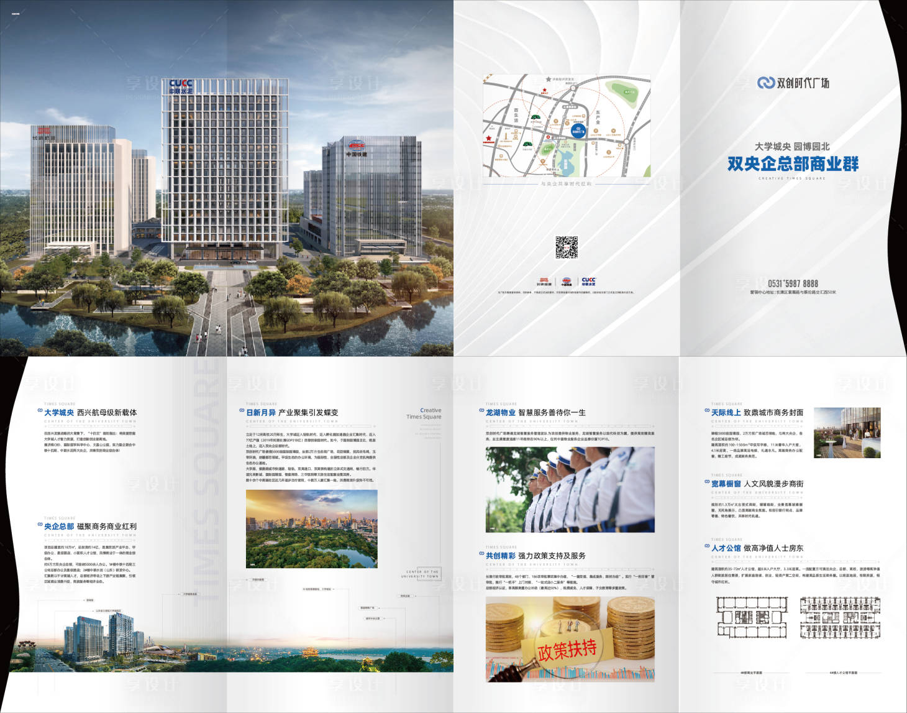Viewport: 907px width, 713px height.
Task: Click the red hospital cross marker on the map
Action: [548, 137]
